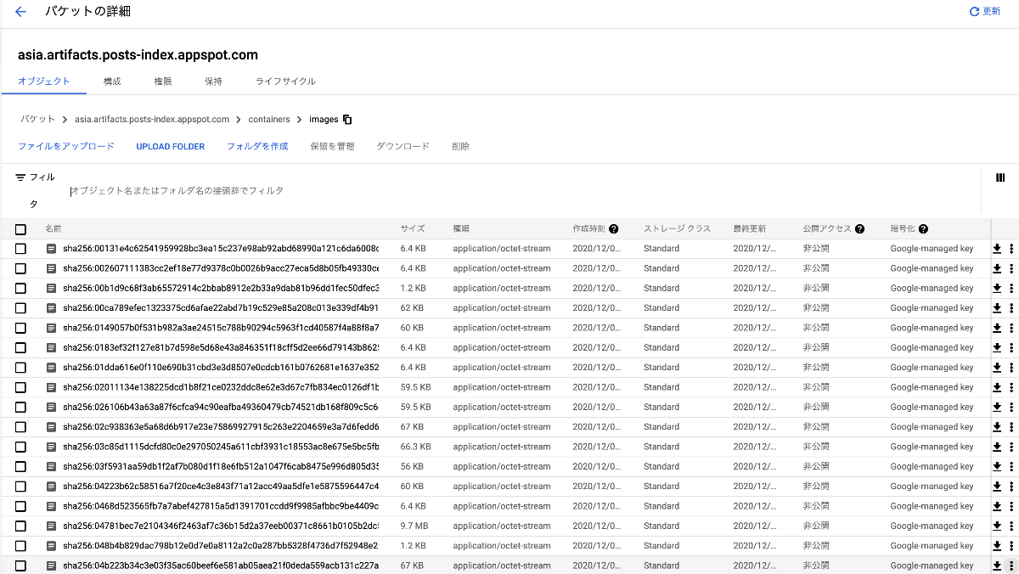Download the sha256:0468d523 object
1019x574 pixels.
pos(997,506)
